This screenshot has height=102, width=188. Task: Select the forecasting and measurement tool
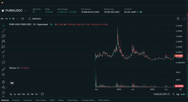point(4,46)
